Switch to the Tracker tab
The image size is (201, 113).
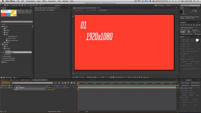point(188,80)
